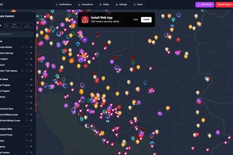Collapse the Sites section with minus icon

point(31,129)
